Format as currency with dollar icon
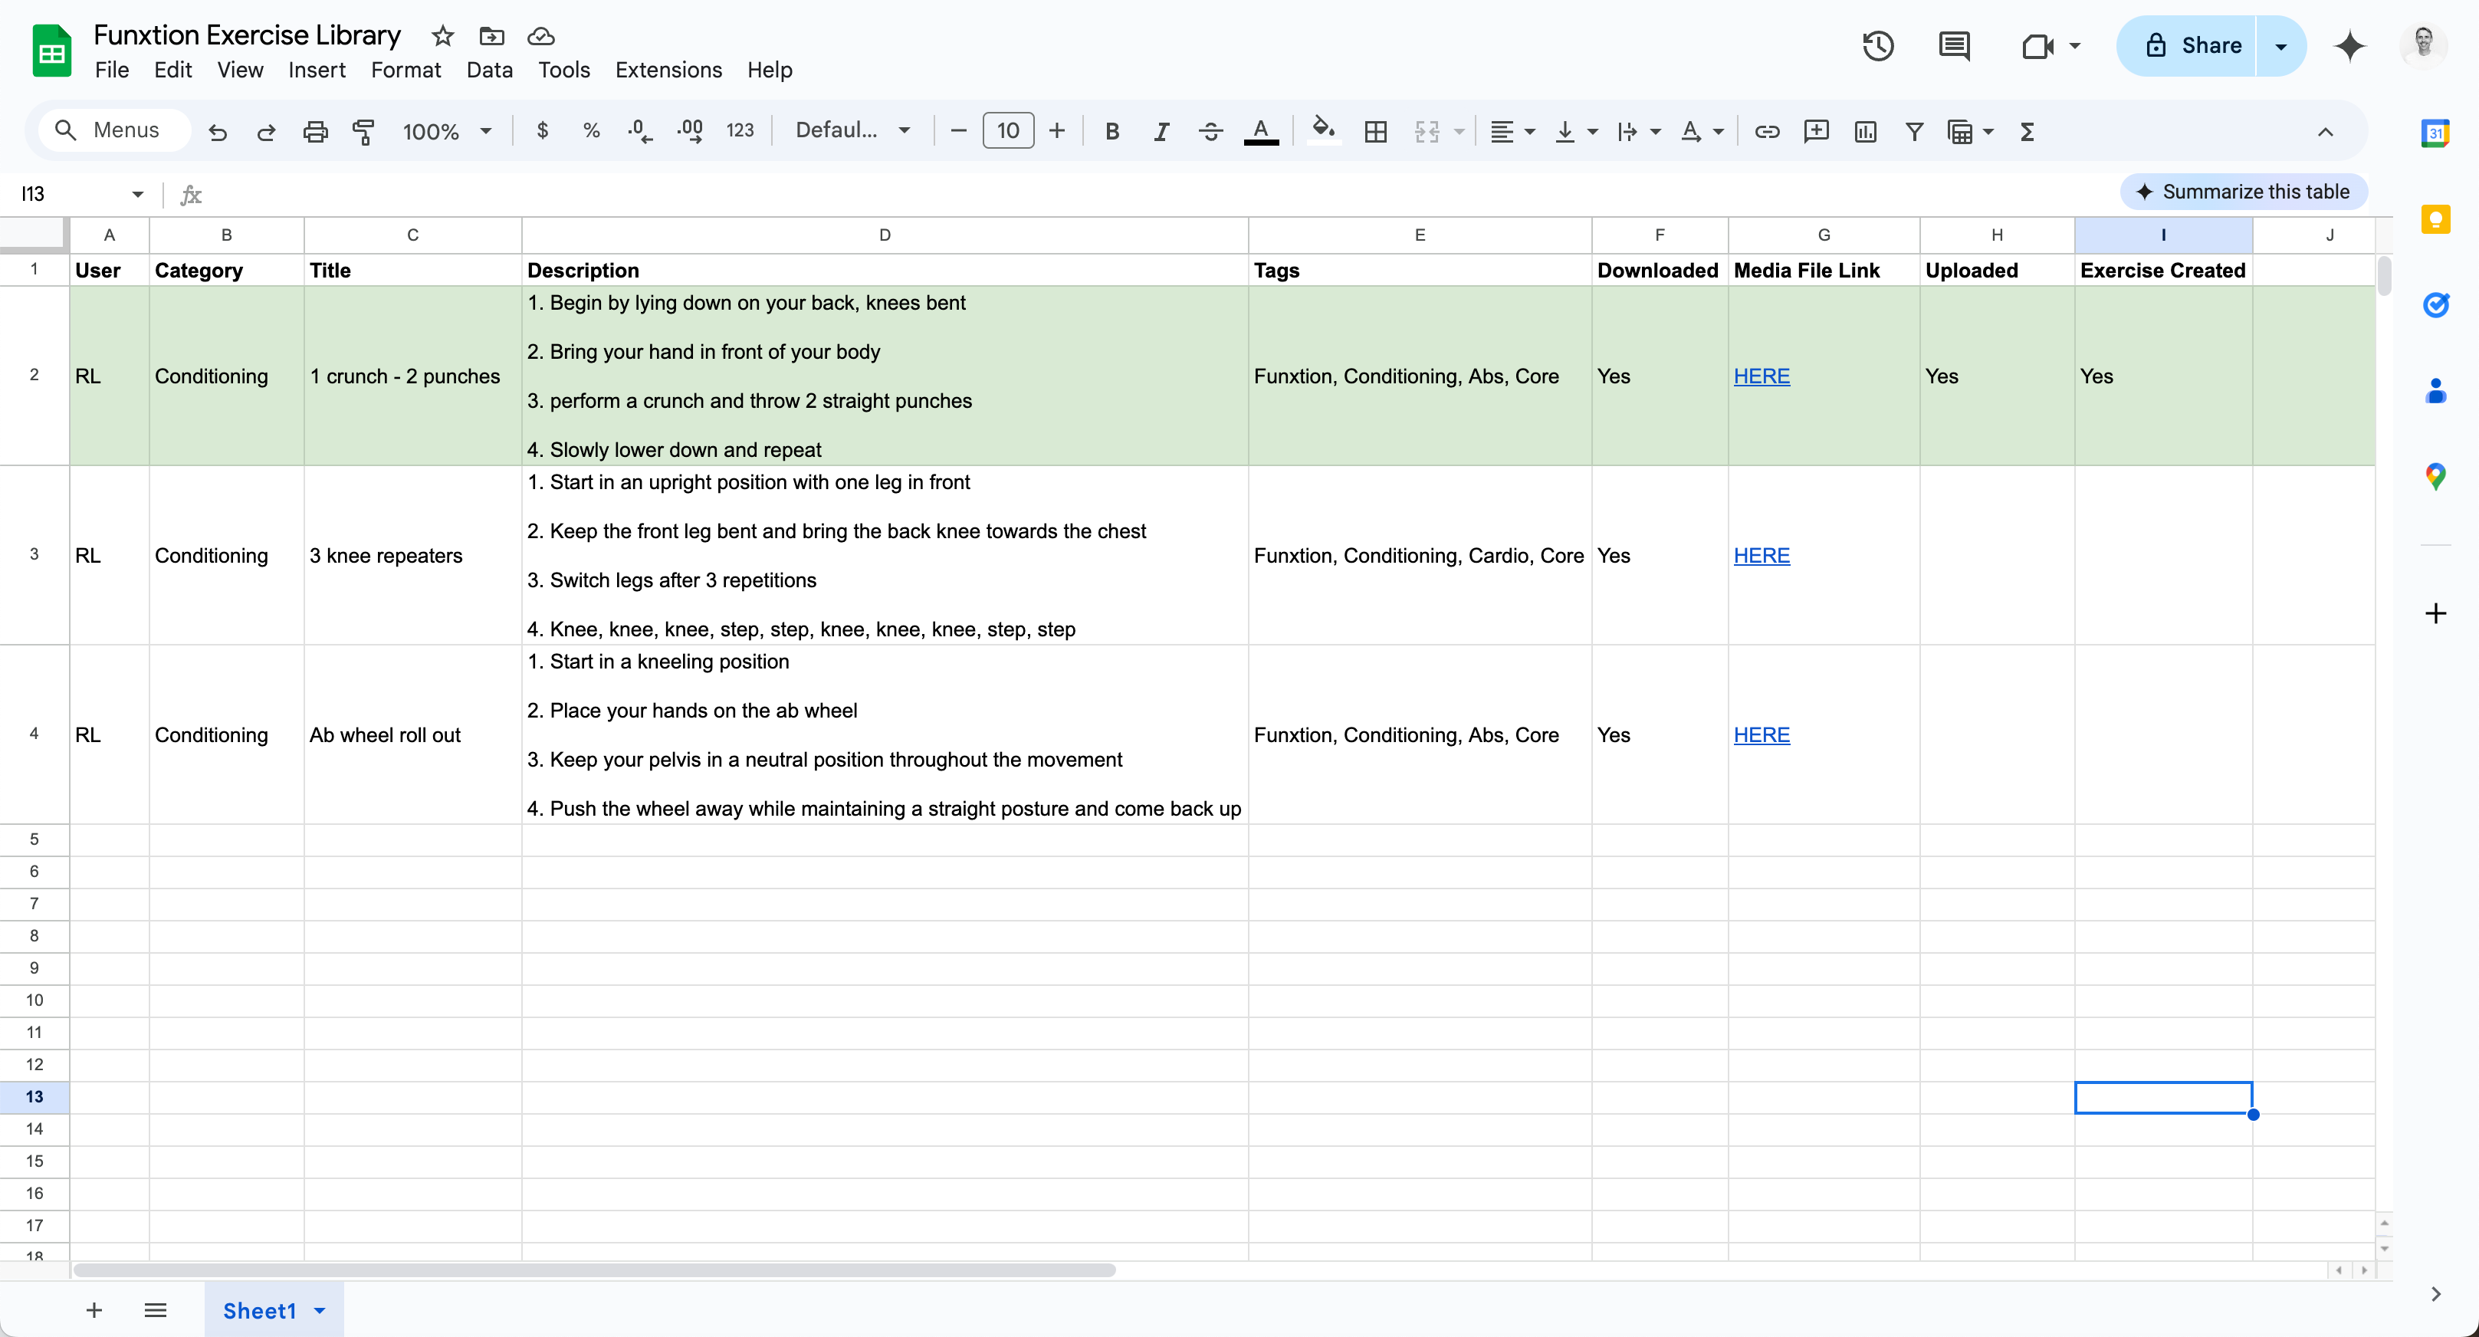2479x1337 pixels. [x=543, y=131]
